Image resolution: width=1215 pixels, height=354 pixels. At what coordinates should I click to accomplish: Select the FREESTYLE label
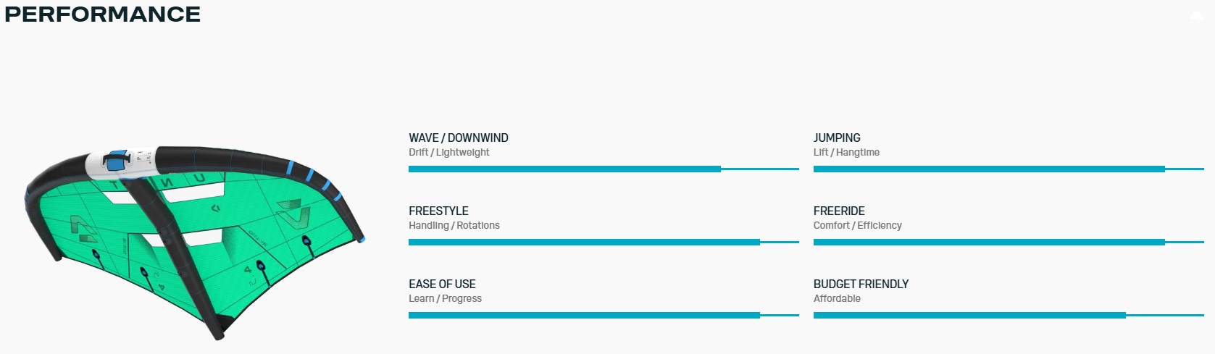tap(438, 211)
